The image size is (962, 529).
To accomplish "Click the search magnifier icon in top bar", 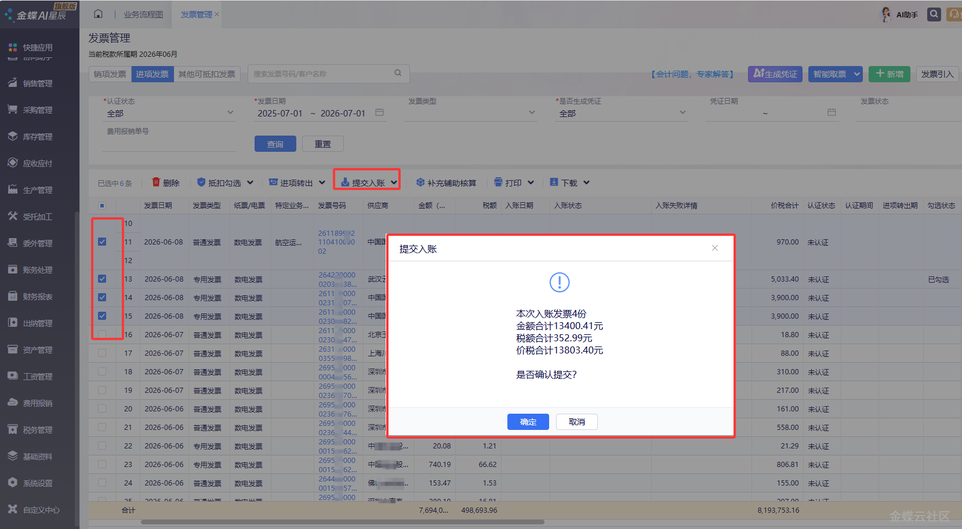I will click(x=934, y=14).
